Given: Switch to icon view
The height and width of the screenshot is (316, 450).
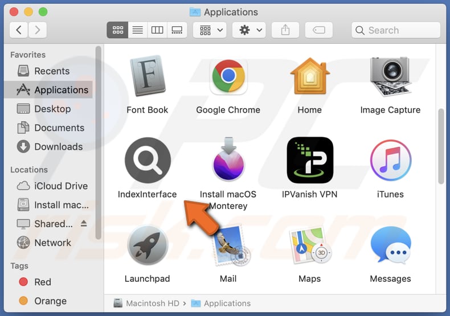Looking at the screenshot, I should pyautogui.click(x=118, y=30).
